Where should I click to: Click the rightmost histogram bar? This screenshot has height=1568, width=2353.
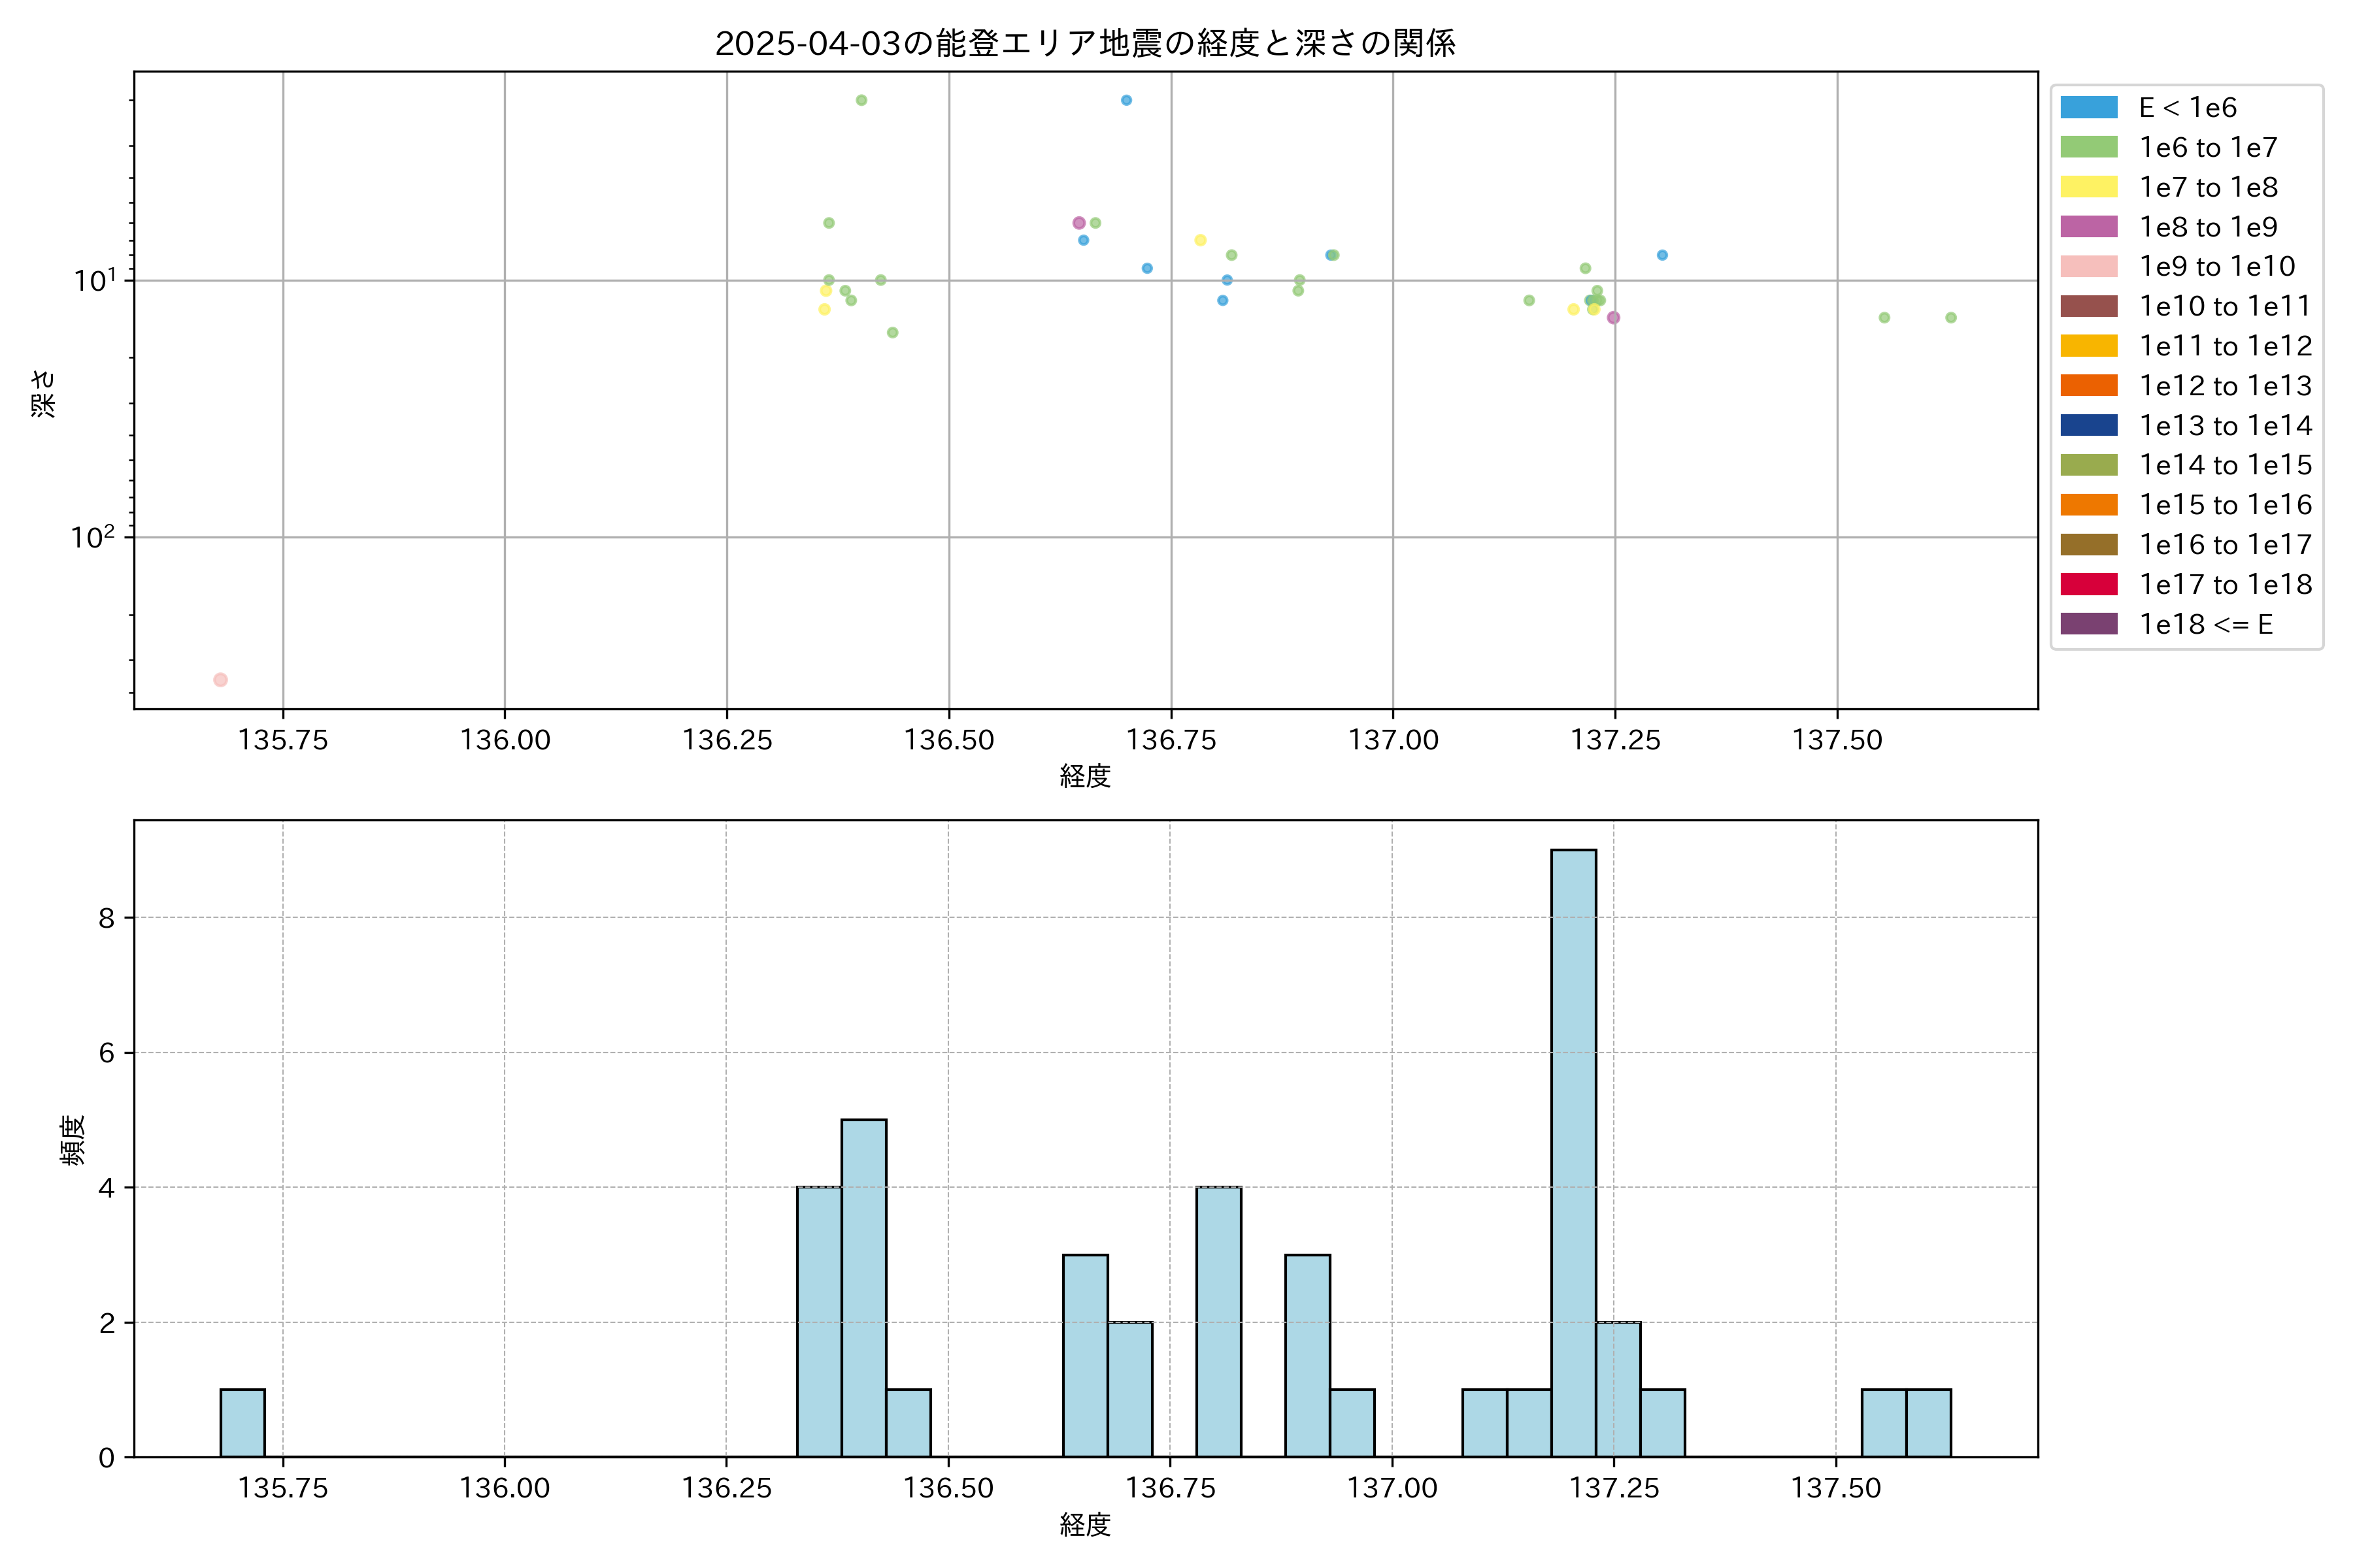coord(1927,1422)
